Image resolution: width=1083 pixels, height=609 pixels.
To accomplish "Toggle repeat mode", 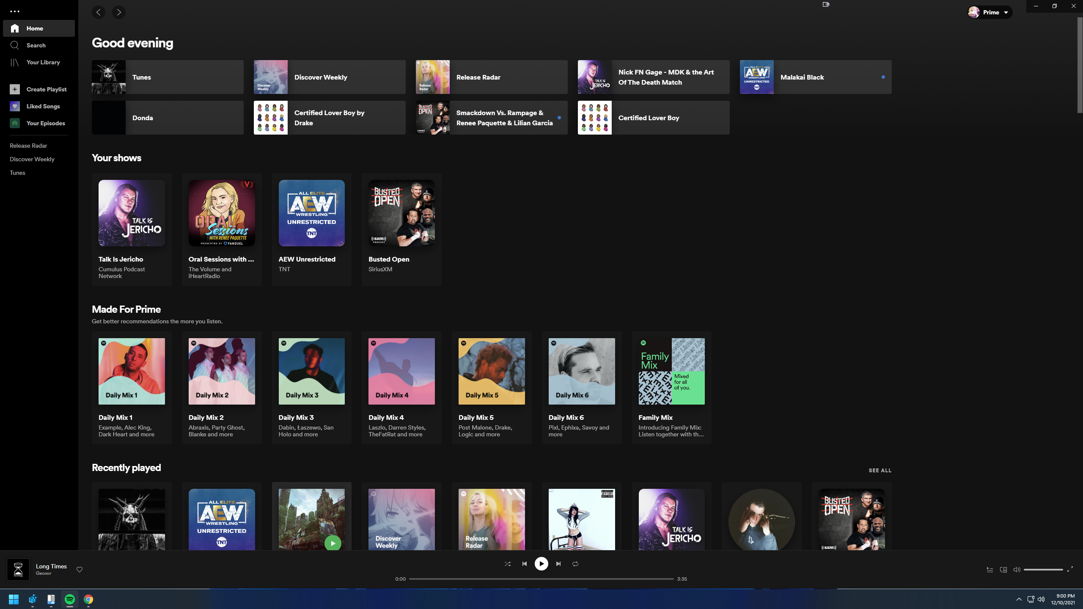I will (x=575, y=564).
